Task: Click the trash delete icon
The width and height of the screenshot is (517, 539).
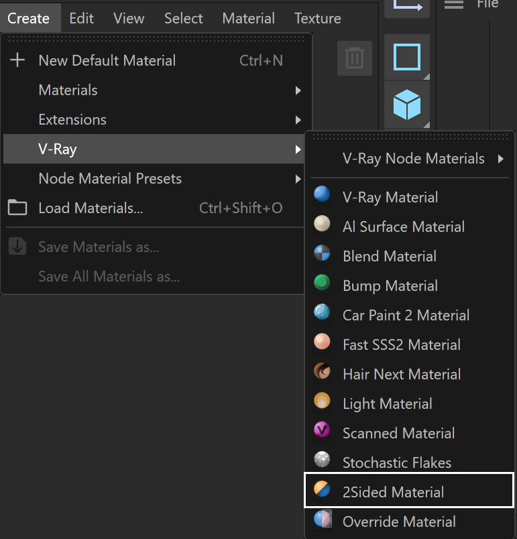Action: [355, 58]
